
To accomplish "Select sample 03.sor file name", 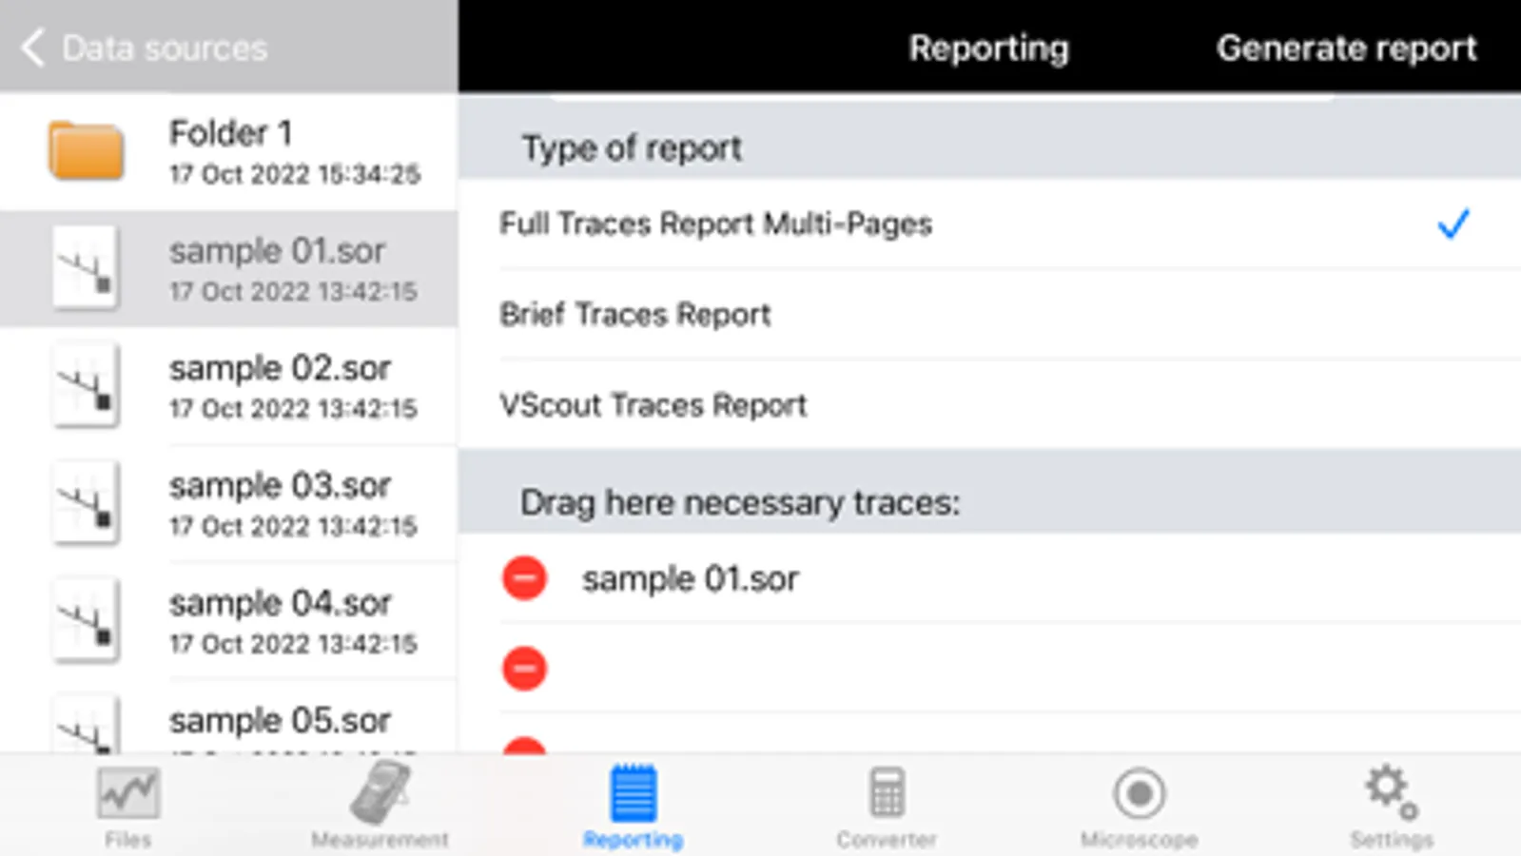I will 280,486.
